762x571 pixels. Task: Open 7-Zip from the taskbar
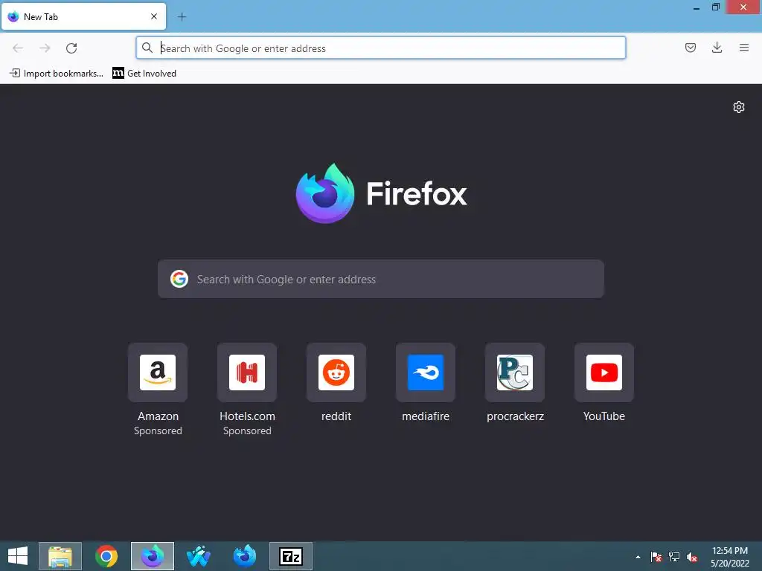pyautogui.click(x=291, y=556)
